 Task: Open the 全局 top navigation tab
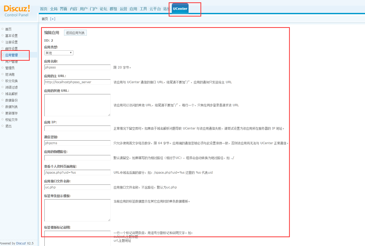[54, 9]
